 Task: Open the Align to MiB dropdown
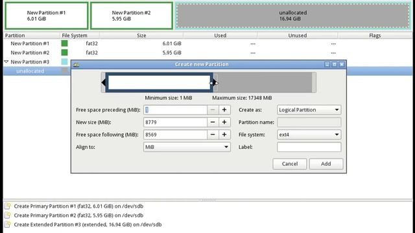point(187,147)
